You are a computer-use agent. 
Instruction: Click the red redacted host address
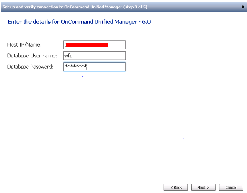click(x=87, y=45)
